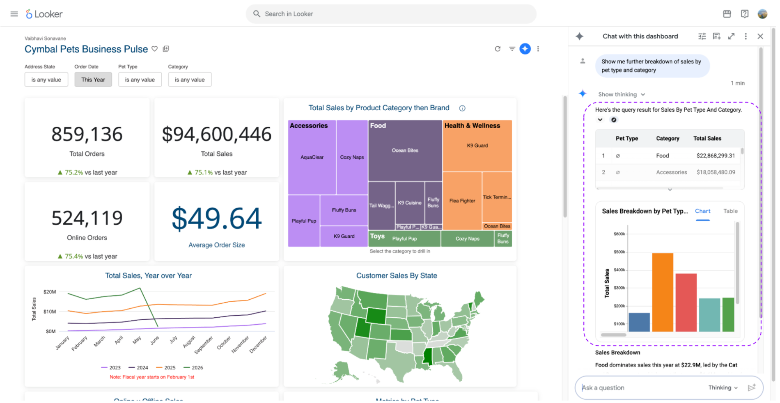Open the Order Date filter set to This Year
The height and width of the screenshot is (403, 780).
[x=93, y=80]
